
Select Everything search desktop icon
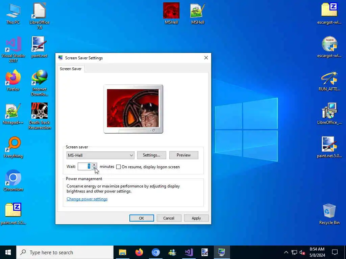13,147
